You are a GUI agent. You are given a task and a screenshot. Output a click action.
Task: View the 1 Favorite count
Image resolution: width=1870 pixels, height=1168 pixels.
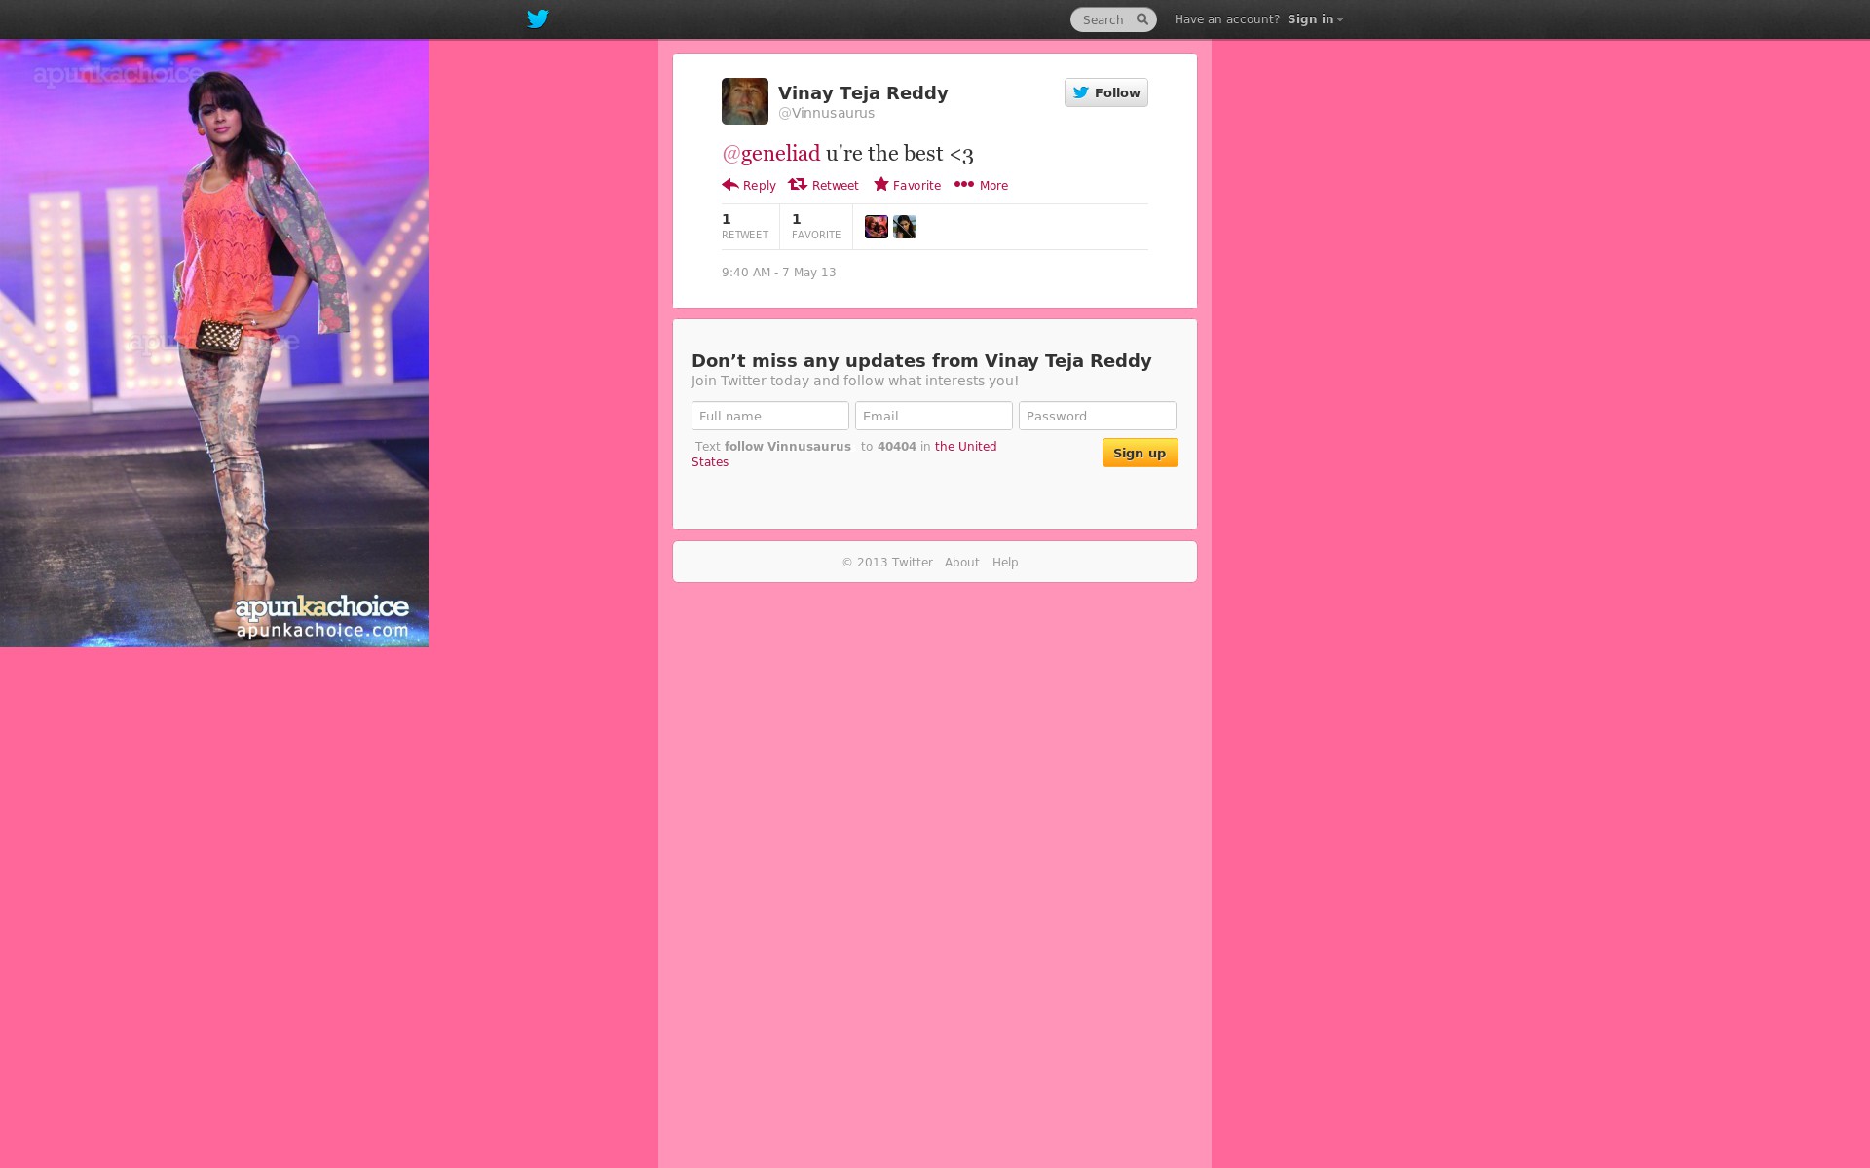pos(816,226)
